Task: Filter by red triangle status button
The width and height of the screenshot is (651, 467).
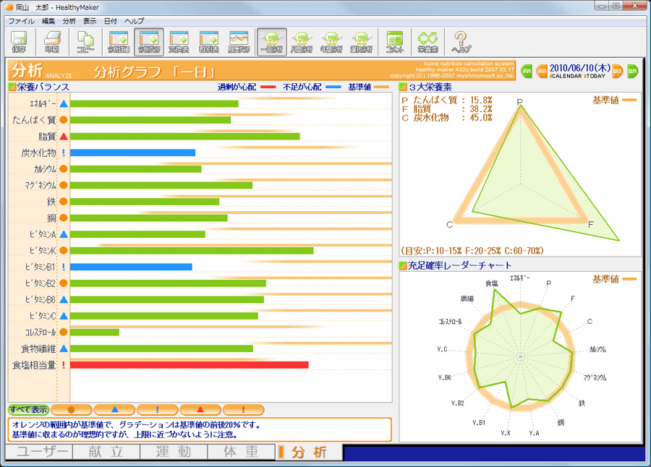Action: coord(200,410)
